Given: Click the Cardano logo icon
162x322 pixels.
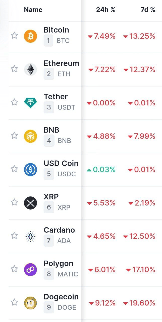Looking at the screenshot, I should [30, 236].
